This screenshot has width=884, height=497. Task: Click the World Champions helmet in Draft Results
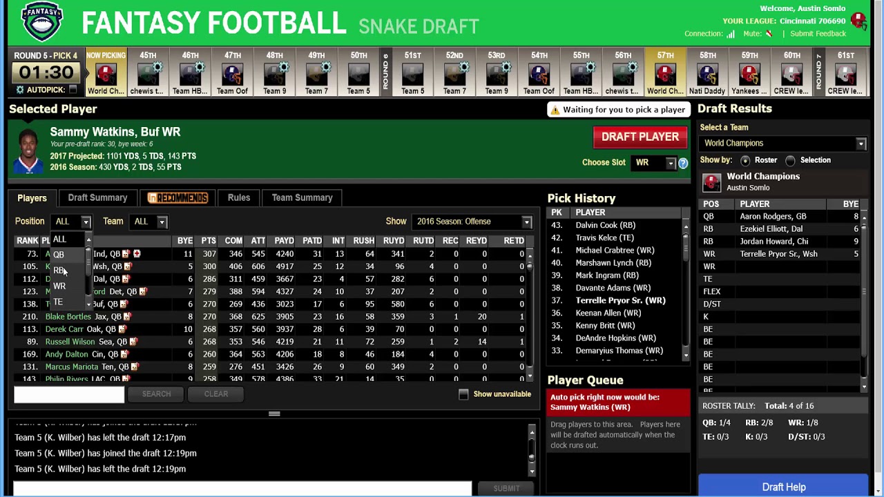[711, 182]
